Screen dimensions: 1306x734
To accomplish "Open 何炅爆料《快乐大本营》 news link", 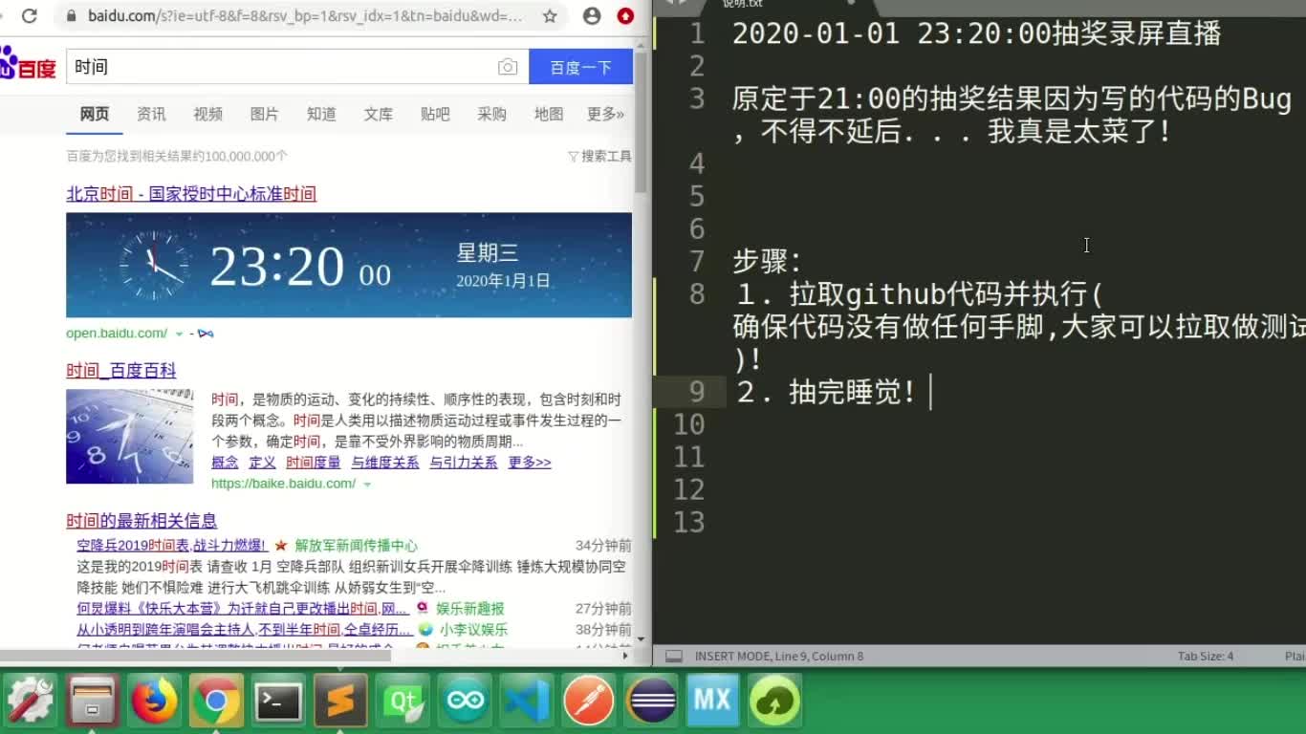I will (243, 609).
